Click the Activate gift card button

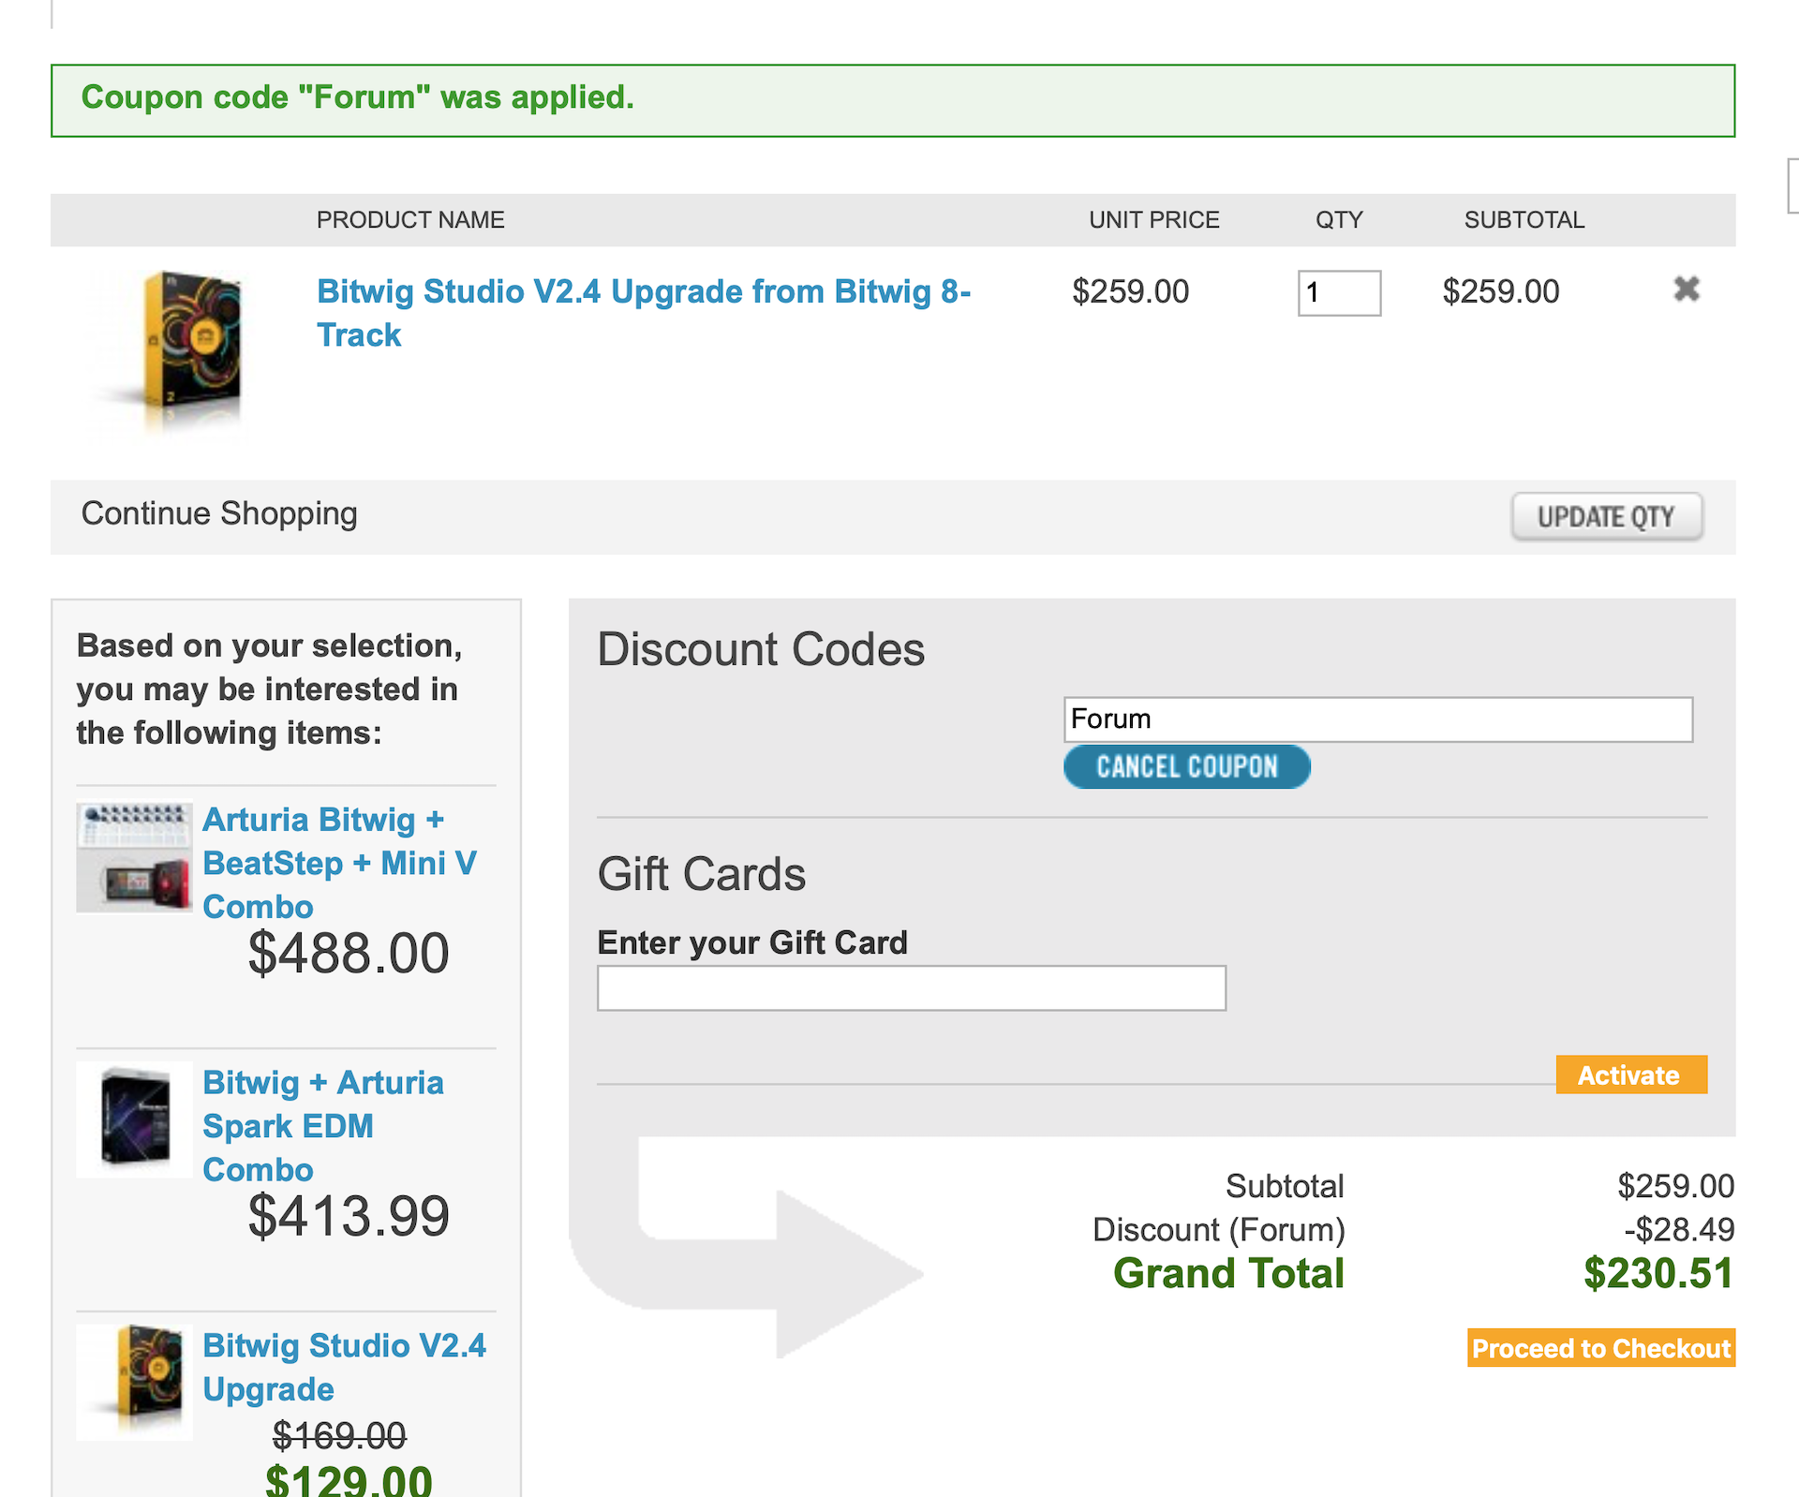click(x=1630, y=1075)
